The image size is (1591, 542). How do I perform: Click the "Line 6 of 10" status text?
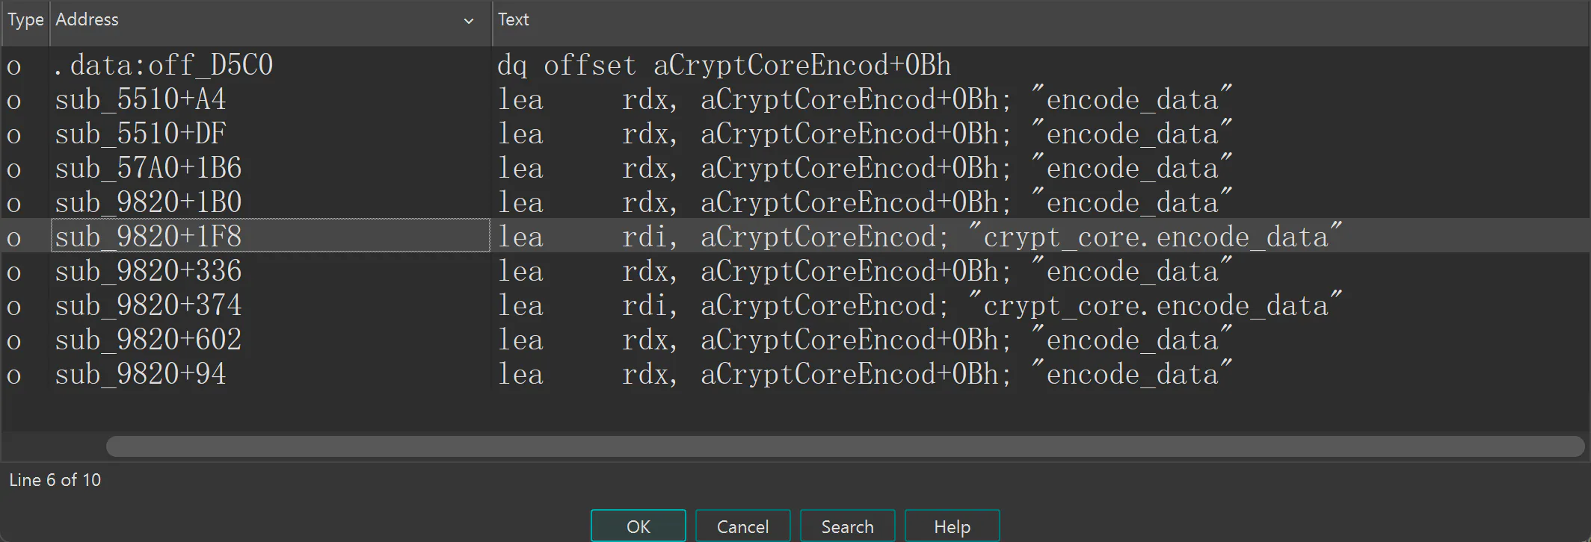tap(55, 480)
